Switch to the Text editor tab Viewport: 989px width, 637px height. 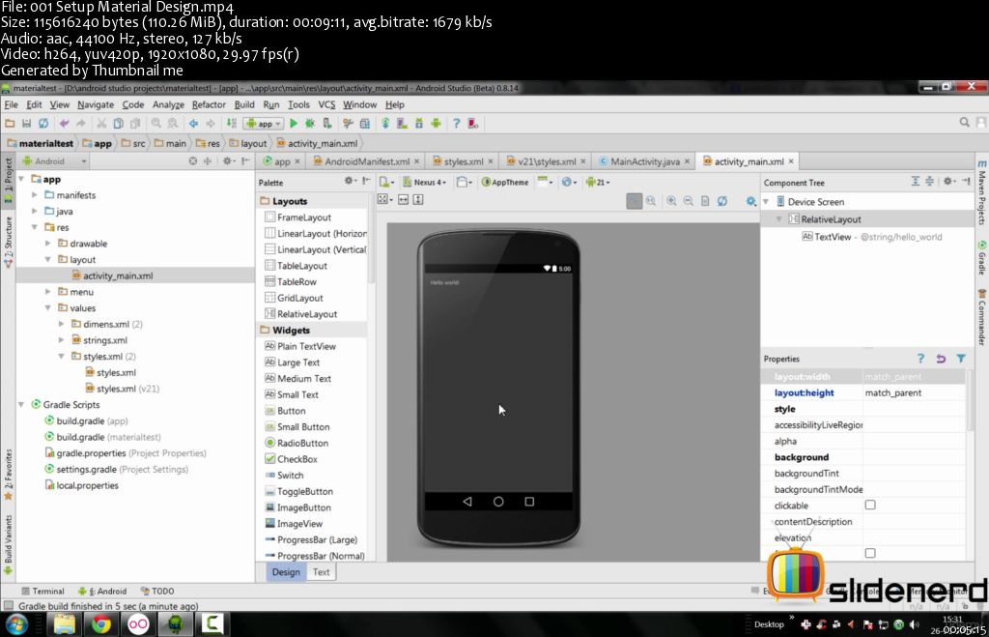(321, 572)
